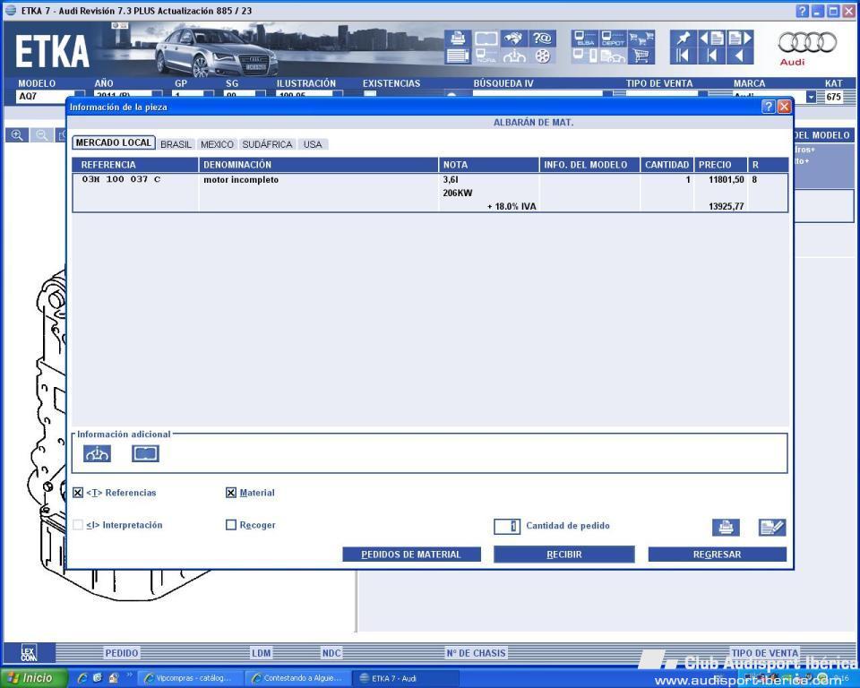Click the plain left arrow icon
860x688 pixels.
740,56
